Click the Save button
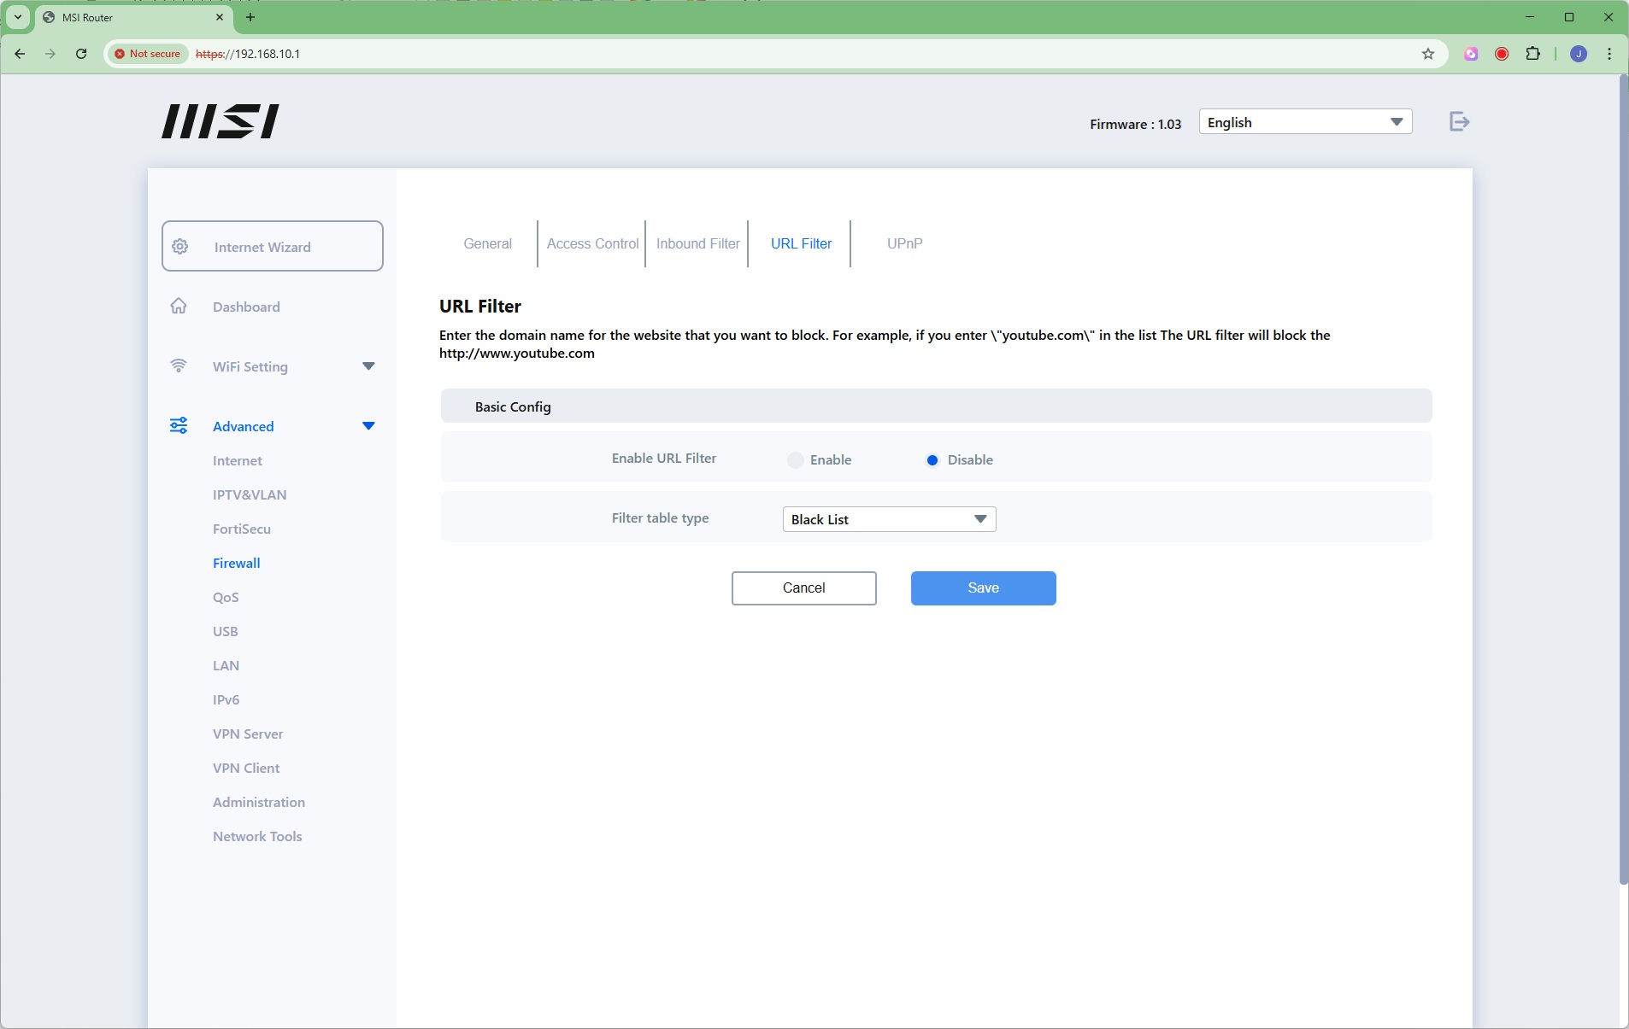1629x1029 pixels. 983,588
